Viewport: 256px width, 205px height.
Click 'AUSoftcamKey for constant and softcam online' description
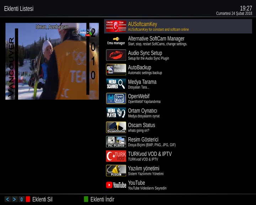(158, 30)
